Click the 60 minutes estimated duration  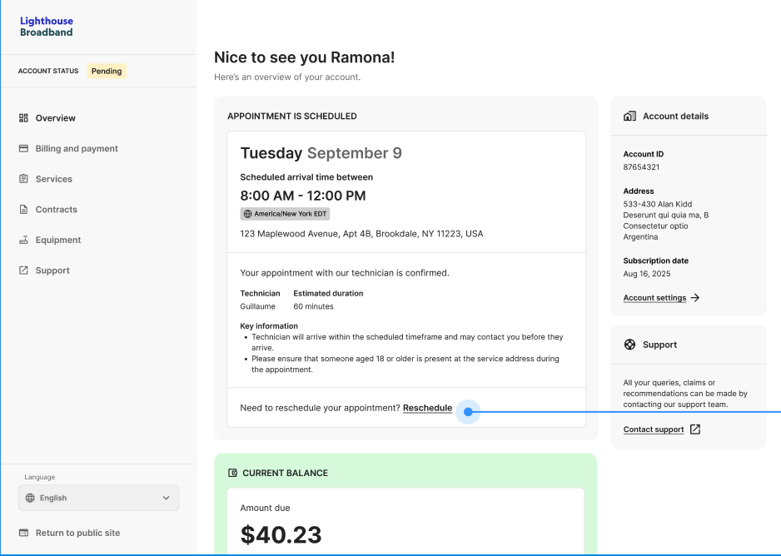(x=313, y=306)
